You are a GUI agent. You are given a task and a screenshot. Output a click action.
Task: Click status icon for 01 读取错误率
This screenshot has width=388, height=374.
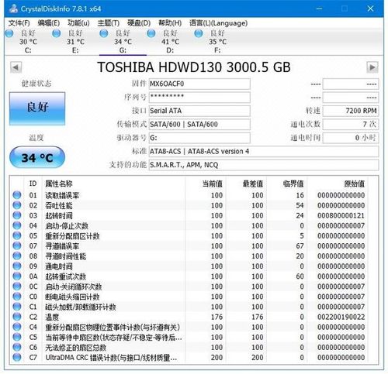[17, 195]
